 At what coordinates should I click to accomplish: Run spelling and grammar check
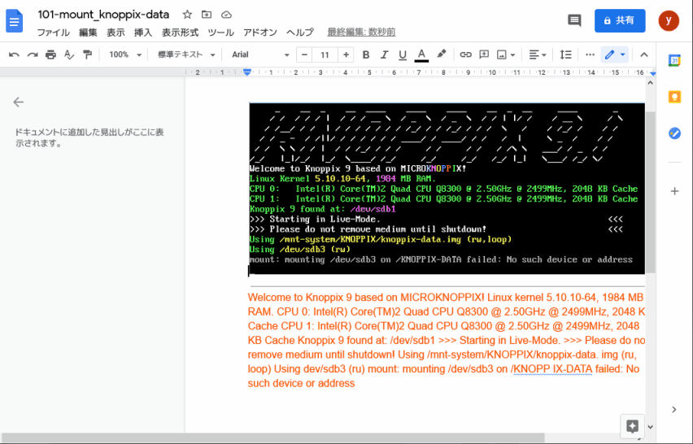[x=69, y=54]
